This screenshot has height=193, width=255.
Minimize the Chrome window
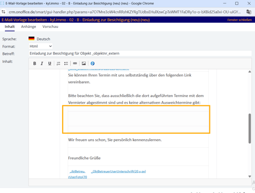pyautogui.click(x=225, y=3)
